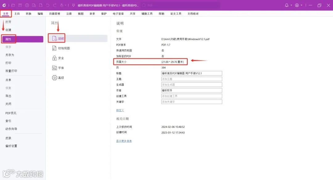Click the user account avatar icon
Viewport: 333px width, 180px height.
pos(297,5)
